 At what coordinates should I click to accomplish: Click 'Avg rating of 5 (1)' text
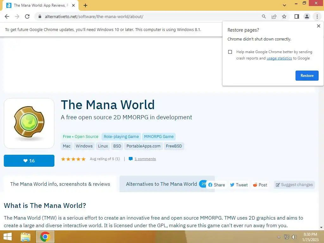[x=105, y=159]
